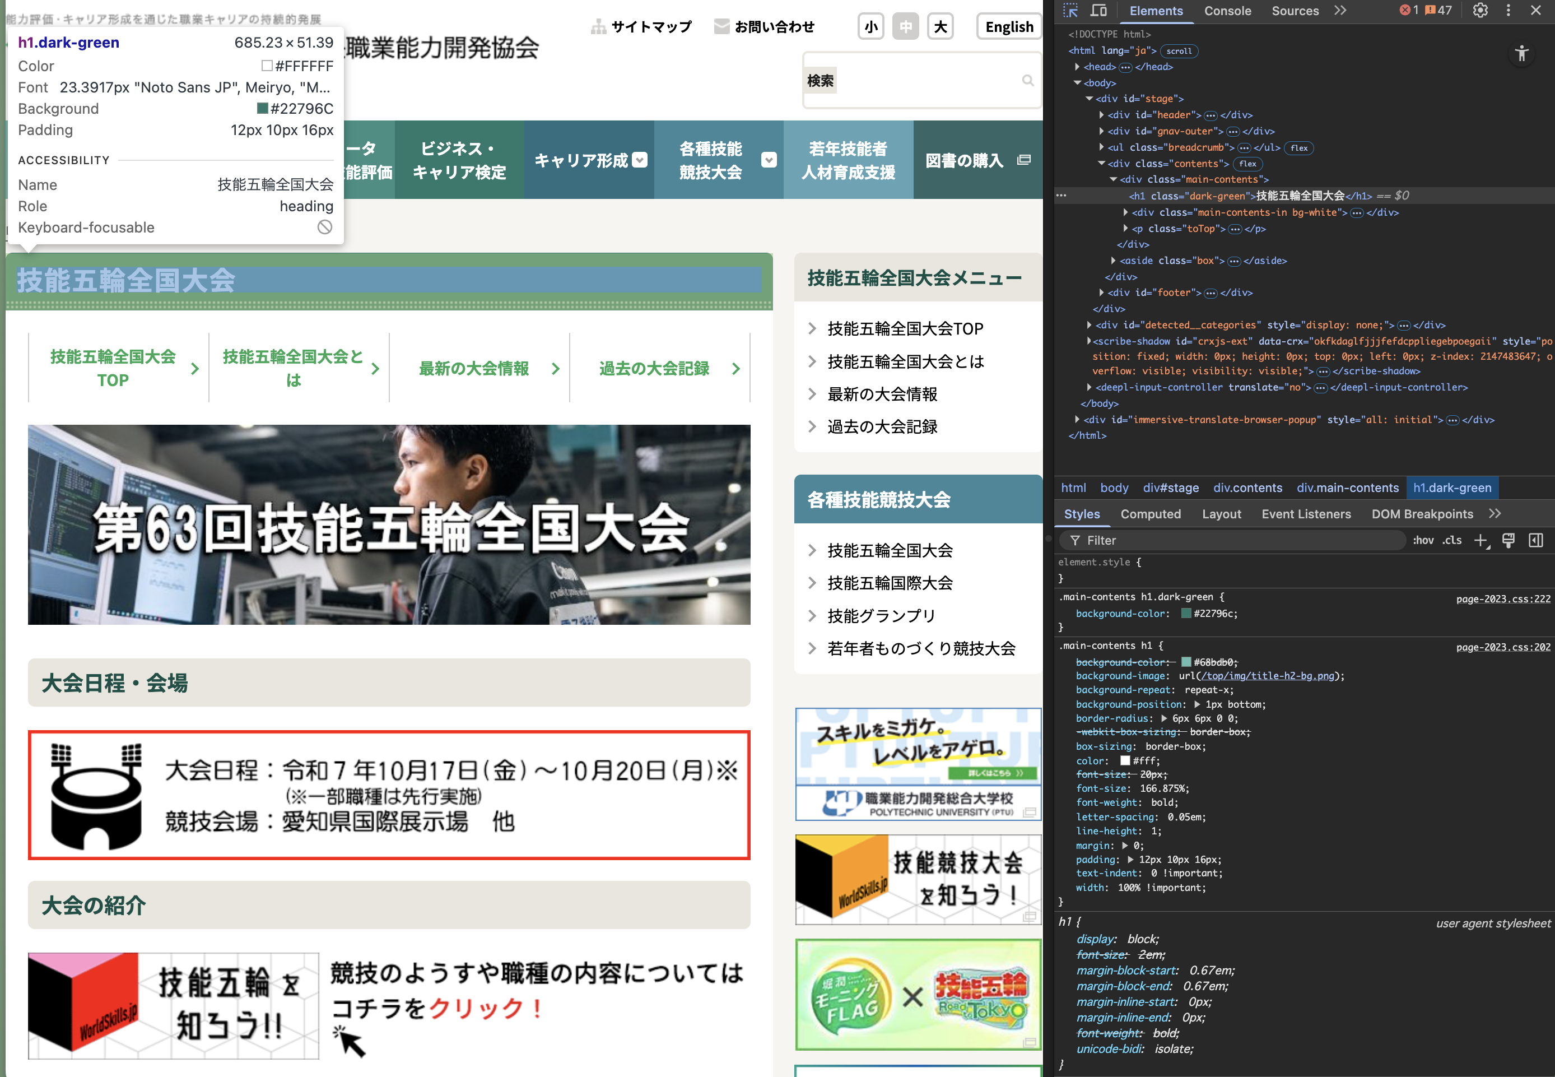The image size is (1555, 1077).
Task: Select the inspect element tool in DevTools
Action: [1071, 11]
